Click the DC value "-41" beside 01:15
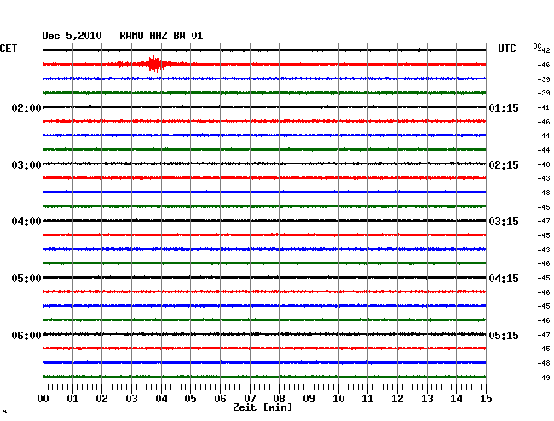554x421 pixels. 544,107
